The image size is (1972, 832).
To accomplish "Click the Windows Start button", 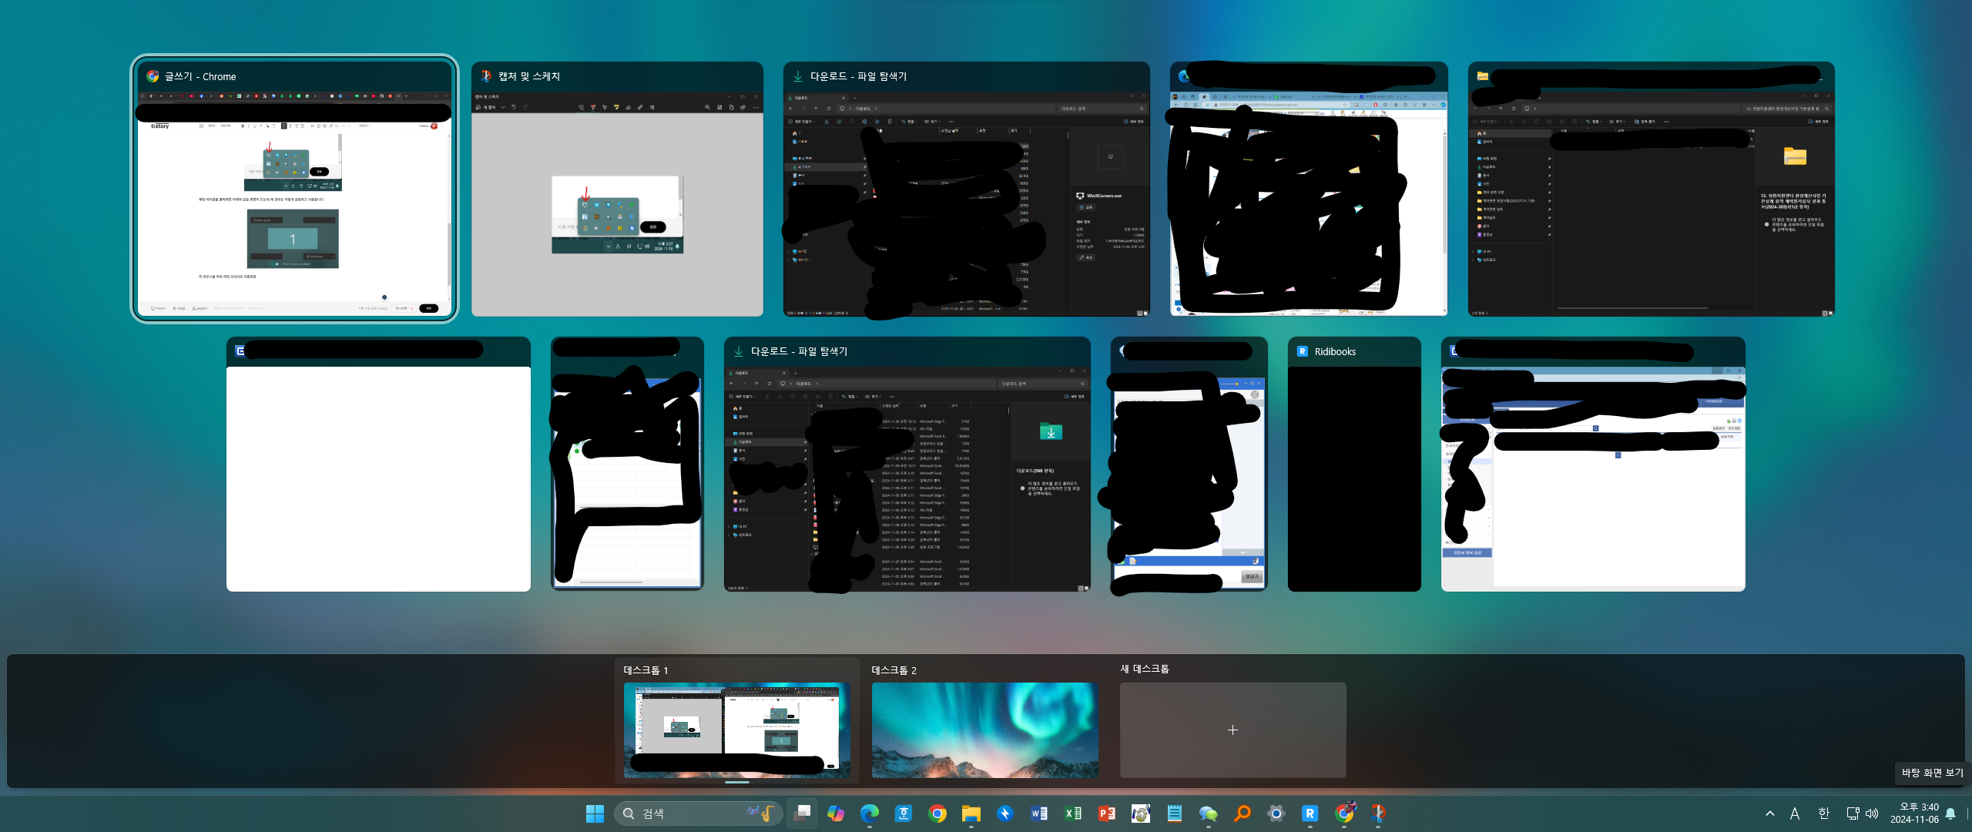I will click(595, 814).
